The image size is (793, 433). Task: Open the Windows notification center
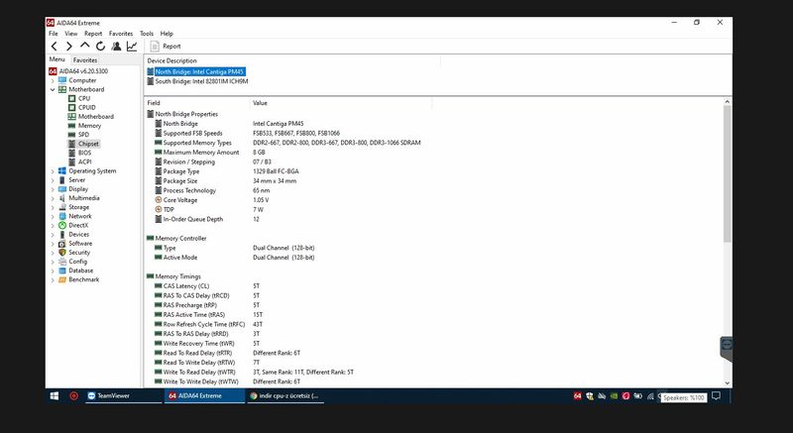pyautogui.click(x=716, y=396)
